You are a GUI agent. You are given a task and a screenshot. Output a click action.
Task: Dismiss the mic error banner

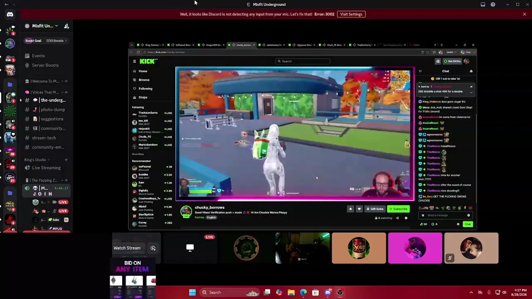click(x=525, y=14)
